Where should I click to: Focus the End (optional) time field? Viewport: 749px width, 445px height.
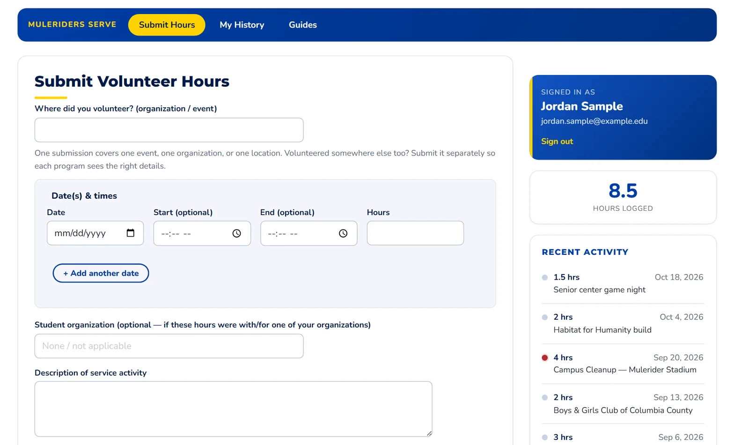tap(309, 233)
